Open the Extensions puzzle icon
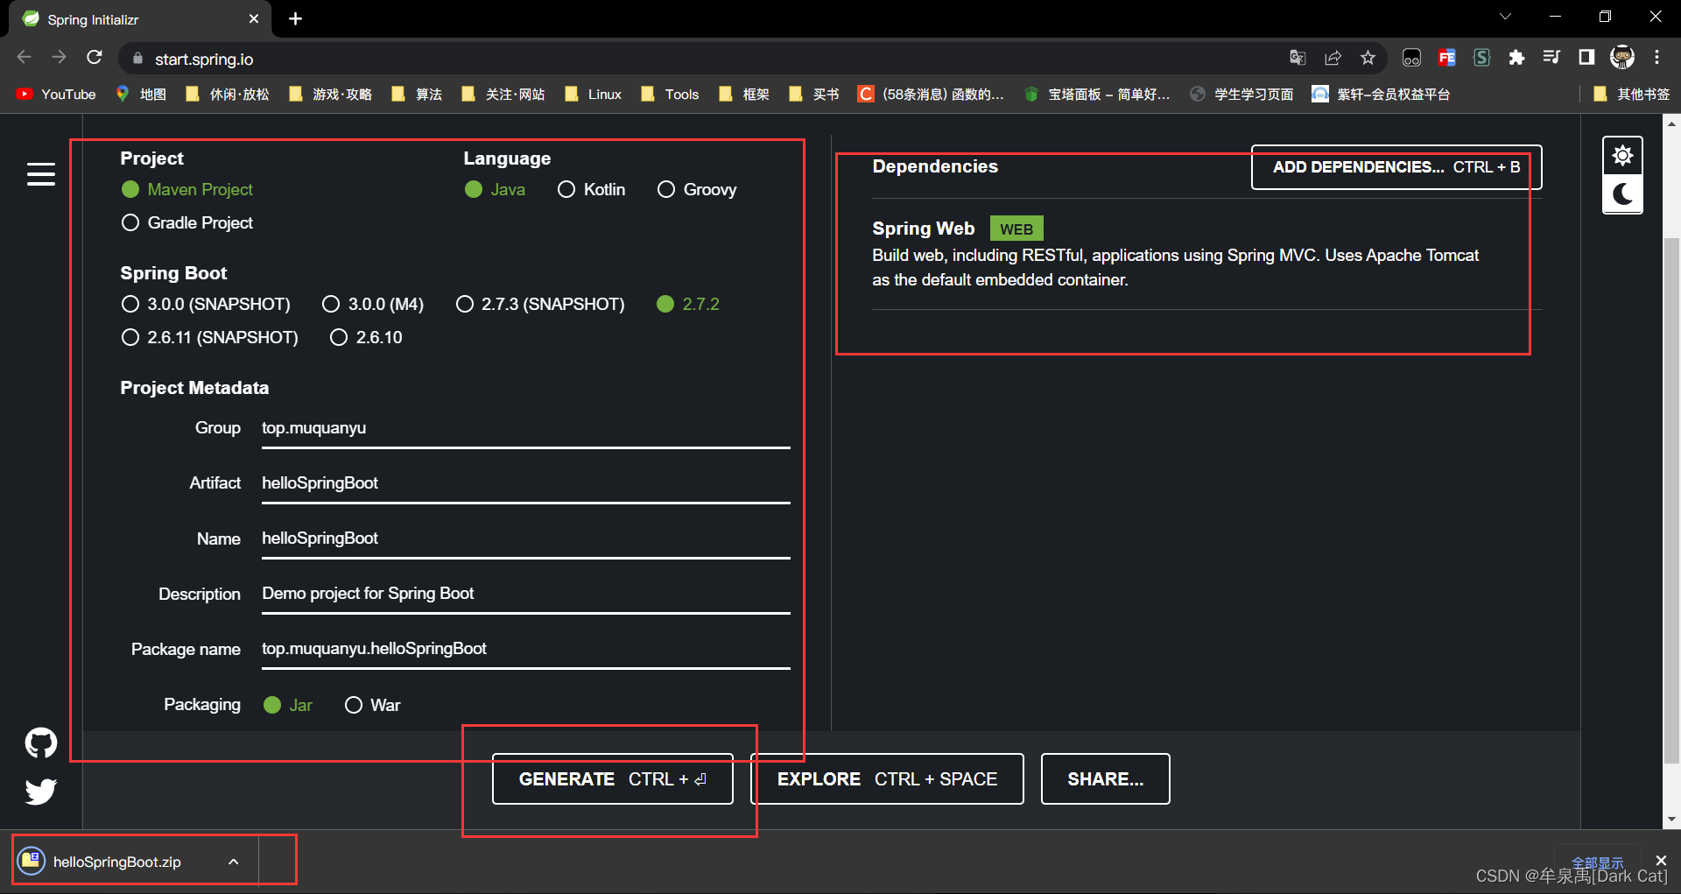This screenshot has width=1681, height=894. coord(1516,58)
